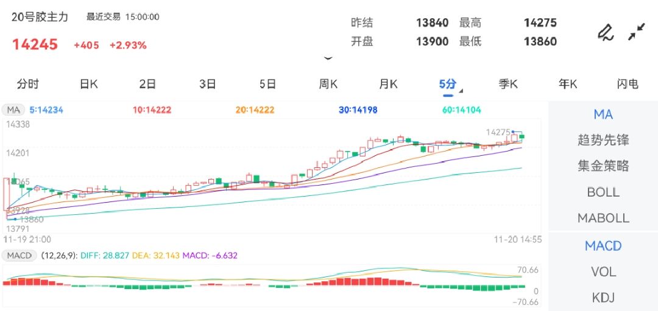The height and width of the screenshot is (311, 658).
Task: Click the DIFF: 28.827 readout
Action: tap(105, 255)
